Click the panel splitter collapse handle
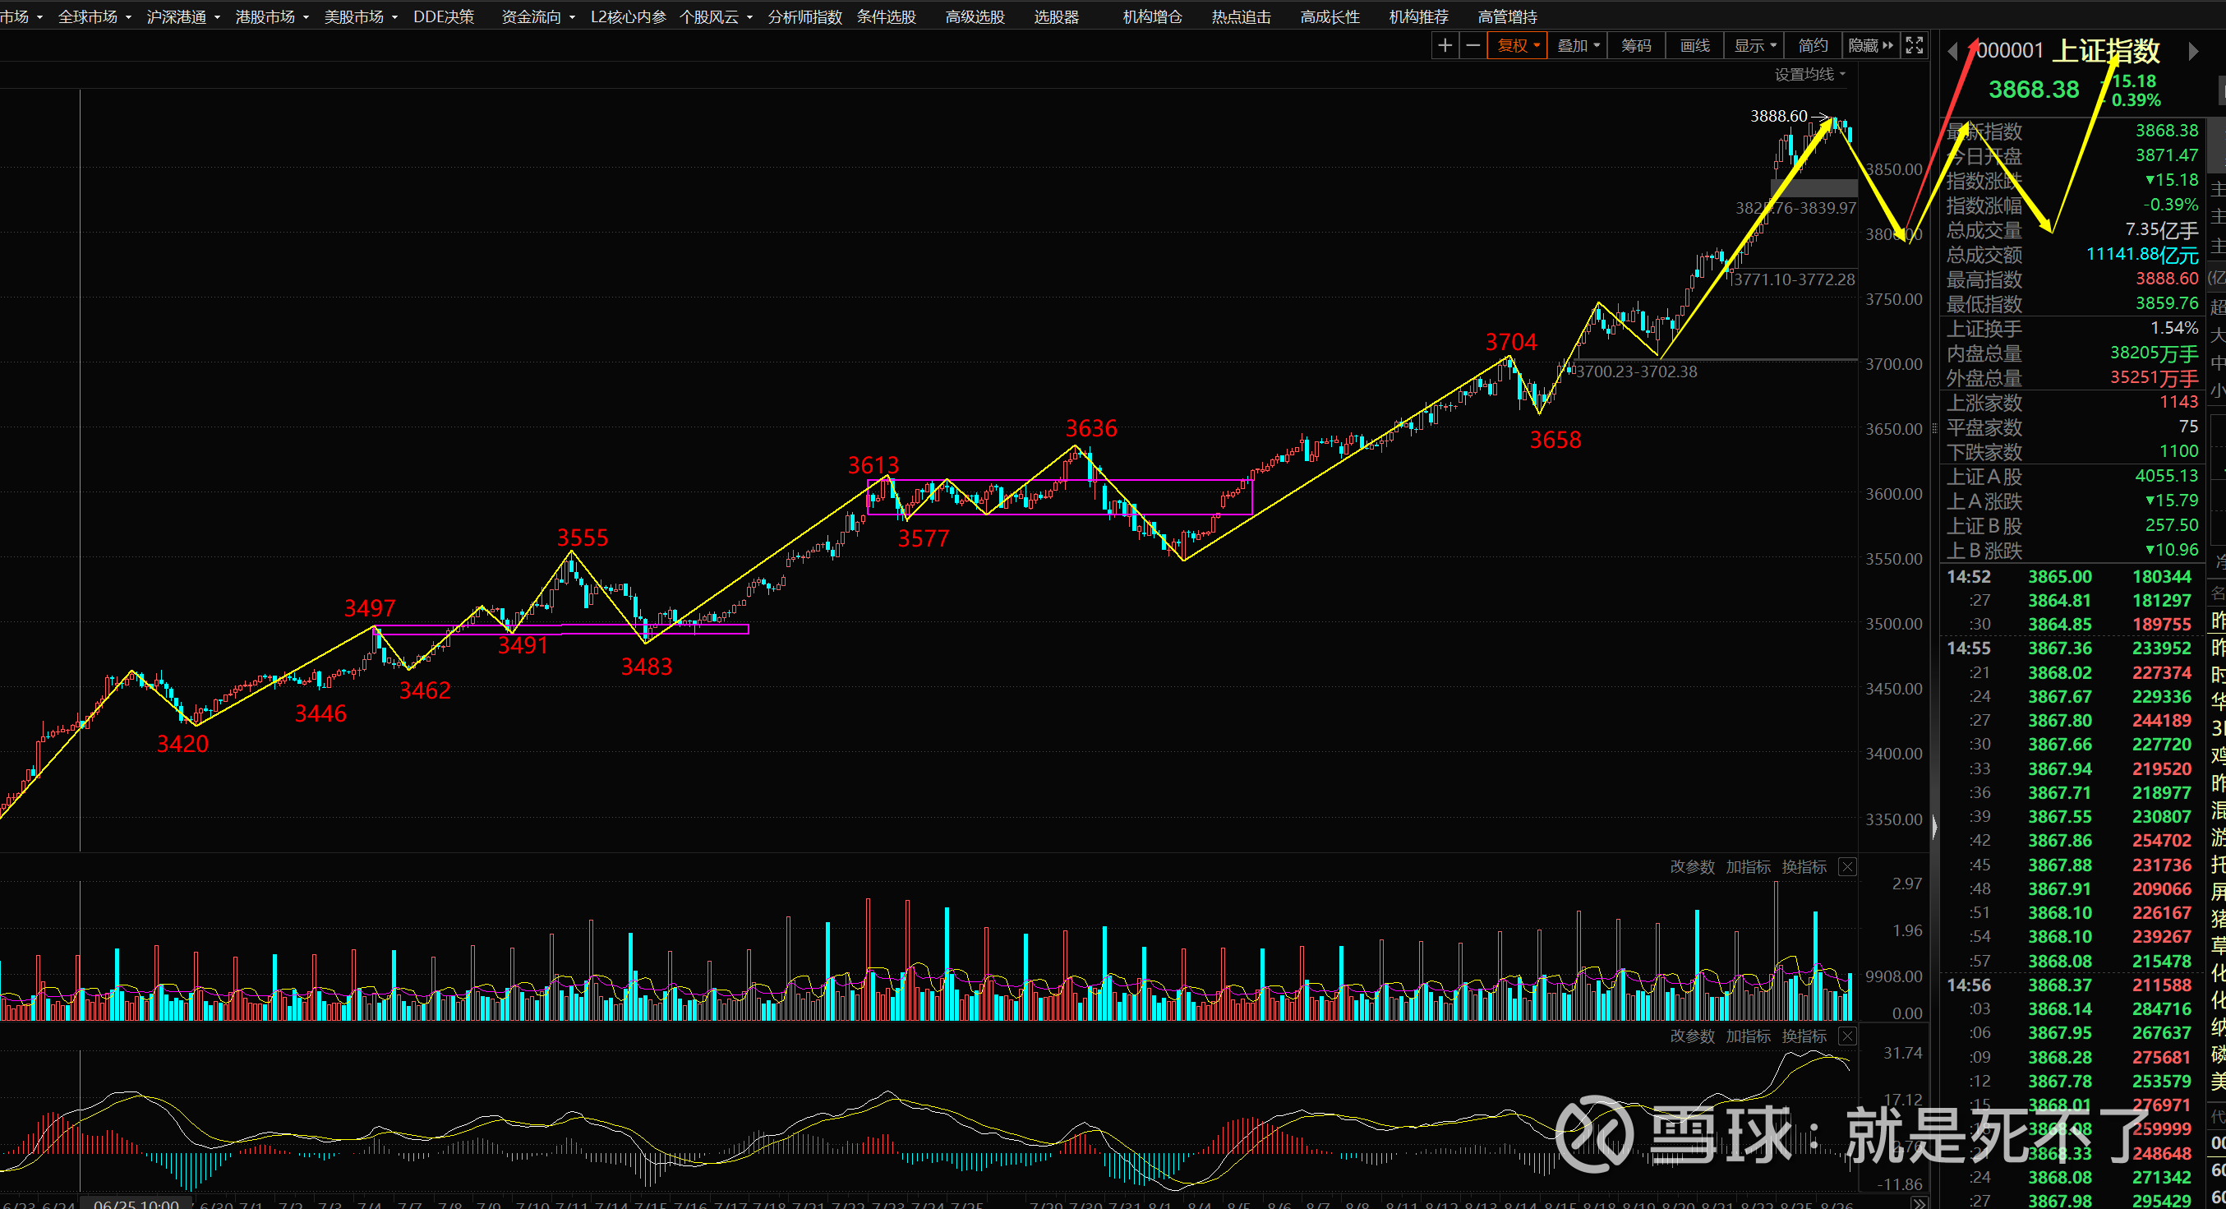 click(x=1934, y=827)
